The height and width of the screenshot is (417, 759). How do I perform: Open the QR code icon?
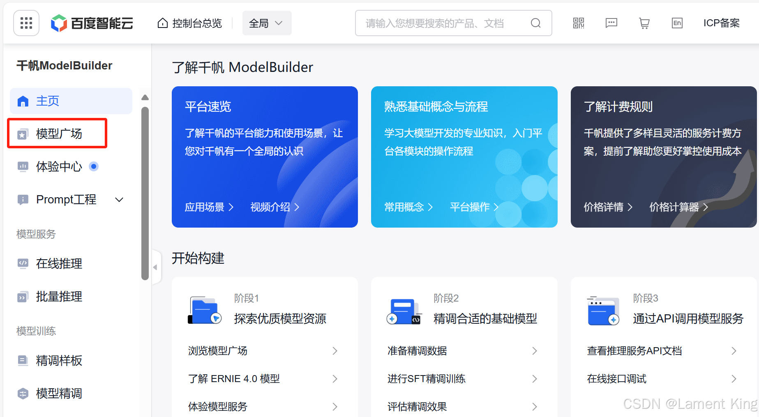pyautogui.click(x=579, y=23)
